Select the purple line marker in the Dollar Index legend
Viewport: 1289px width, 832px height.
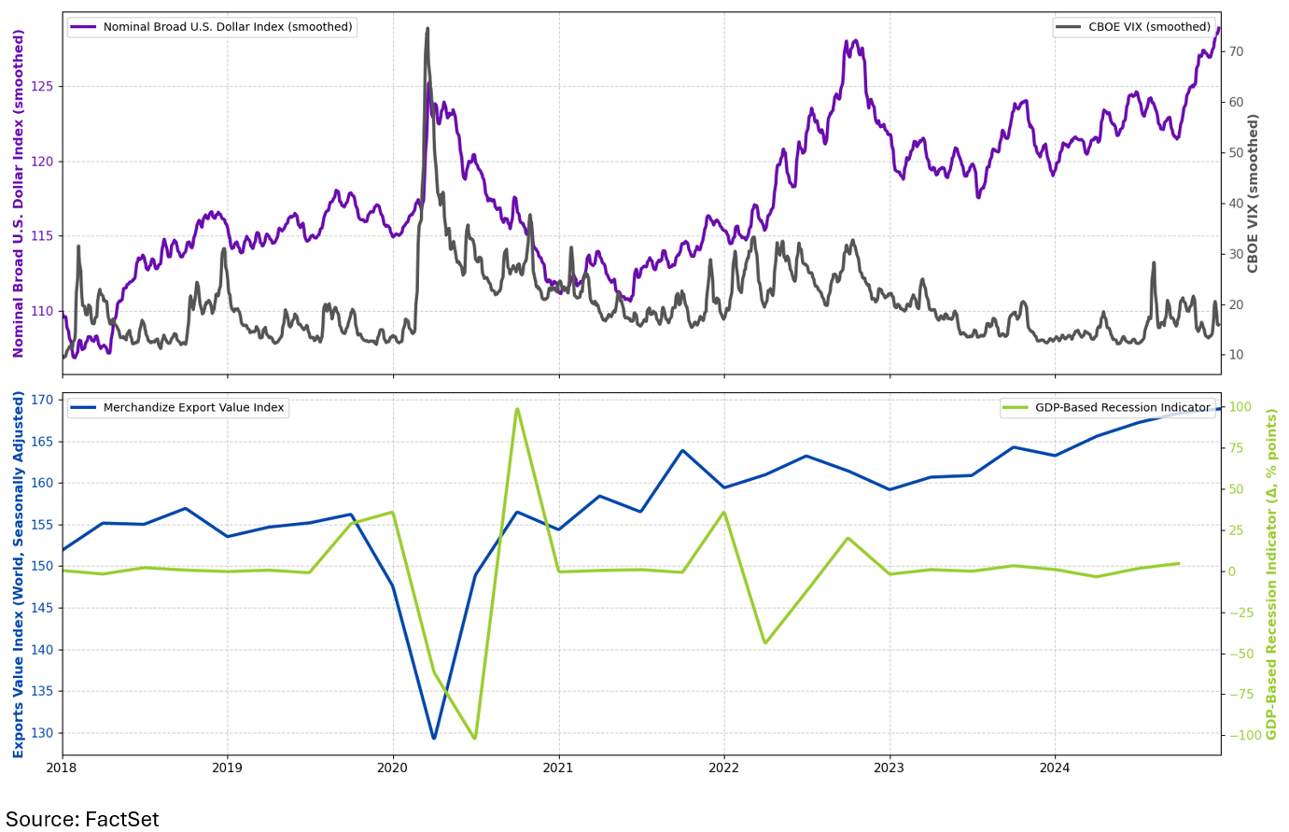click(x=85, y=28)
